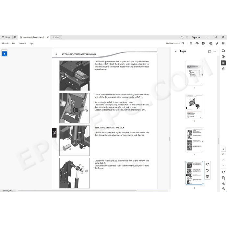Viewport: 227px width, 227px height.
Task: Go to previous page with up chevron
Action: pos(223,160)
